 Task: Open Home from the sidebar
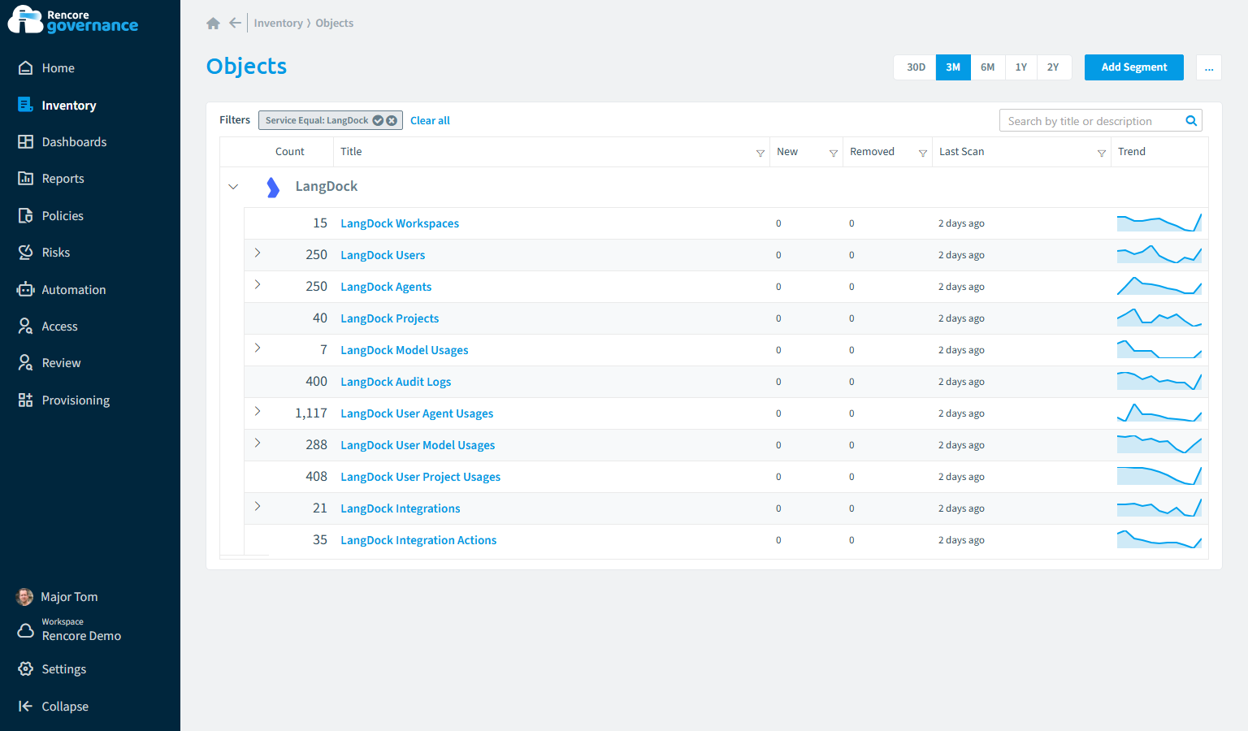[58, 68]
